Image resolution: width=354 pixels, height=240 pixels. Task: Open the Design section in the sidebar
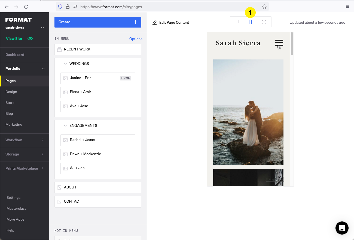point(11,92)
